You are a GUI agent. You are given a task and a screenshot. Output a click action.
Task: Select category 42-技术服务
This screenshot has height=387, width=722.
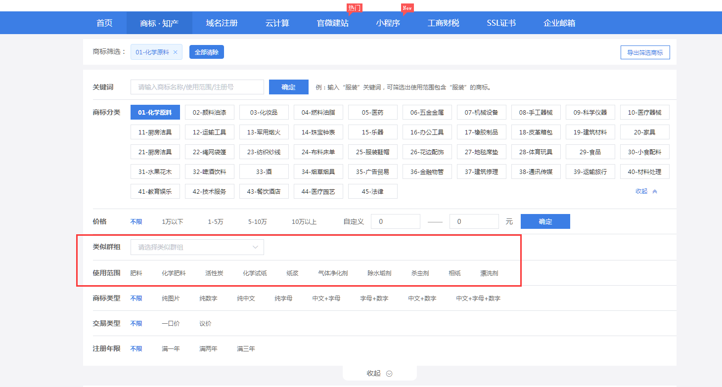(210, 191)
